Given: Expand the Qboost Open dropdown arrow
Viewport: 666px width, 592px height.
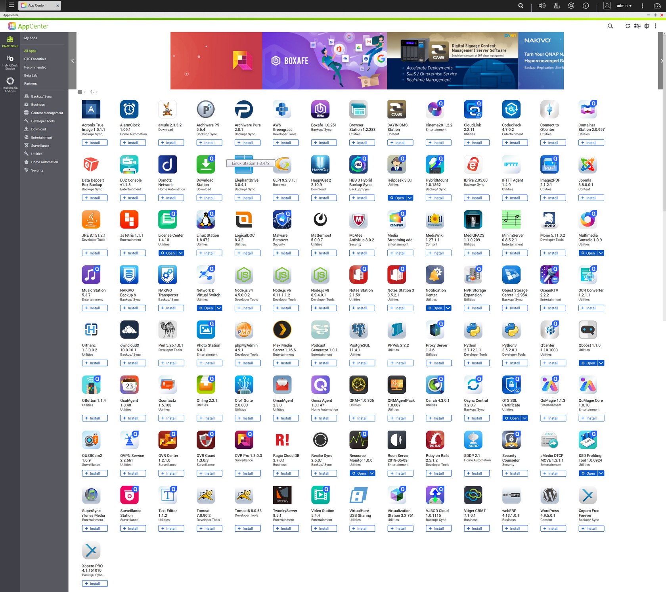Looking at the screenshot, I should coord(601,363).
